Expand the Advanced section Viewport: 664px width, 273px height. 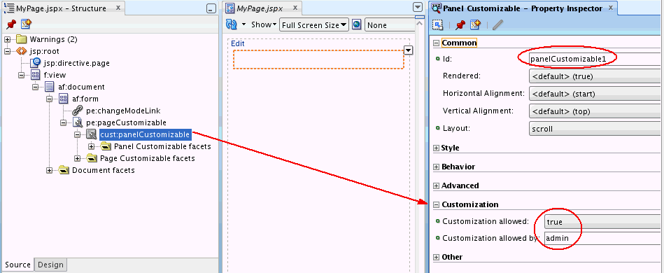tap(436, 185)
